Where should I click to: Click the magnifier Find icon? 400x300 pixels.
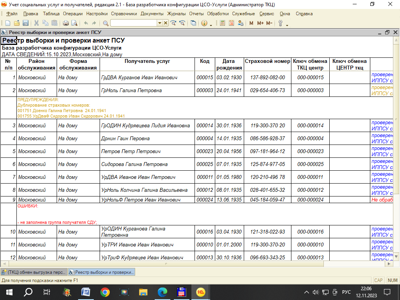(x=106, y=23)
